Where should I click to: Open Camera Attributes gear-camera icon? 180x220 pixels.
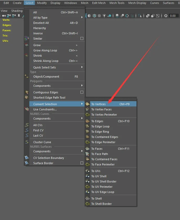pyautogui.click(x=14, y=16)
